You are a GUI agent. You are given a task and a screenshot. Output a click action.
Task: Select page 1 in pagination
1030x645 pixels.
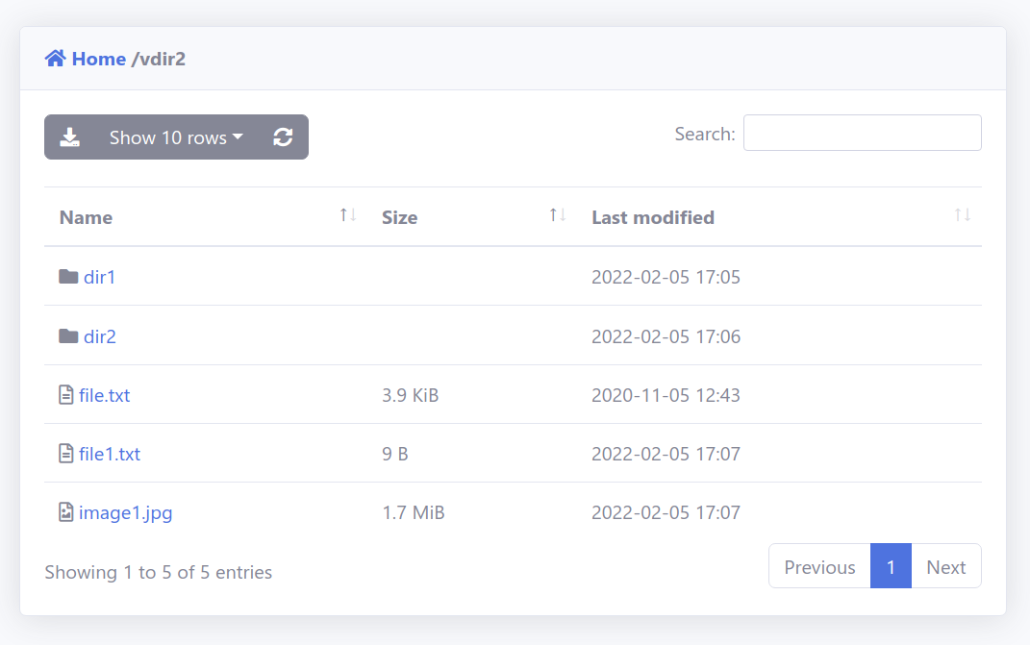pyautogui.click(x=891, y=566)
